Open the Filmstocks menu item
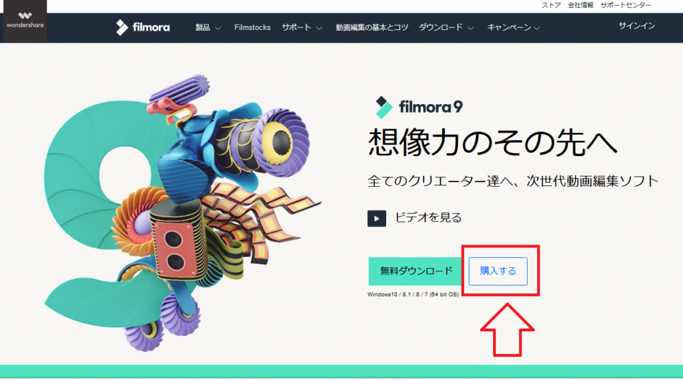Image resolution: width=683 pixels, height=380 pixels. coord(252,27)
